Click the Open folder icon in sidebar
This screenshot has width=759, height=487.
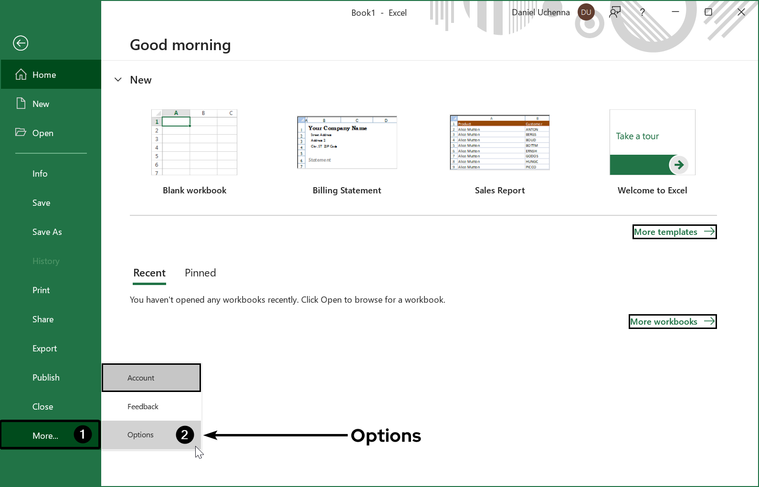21,132
